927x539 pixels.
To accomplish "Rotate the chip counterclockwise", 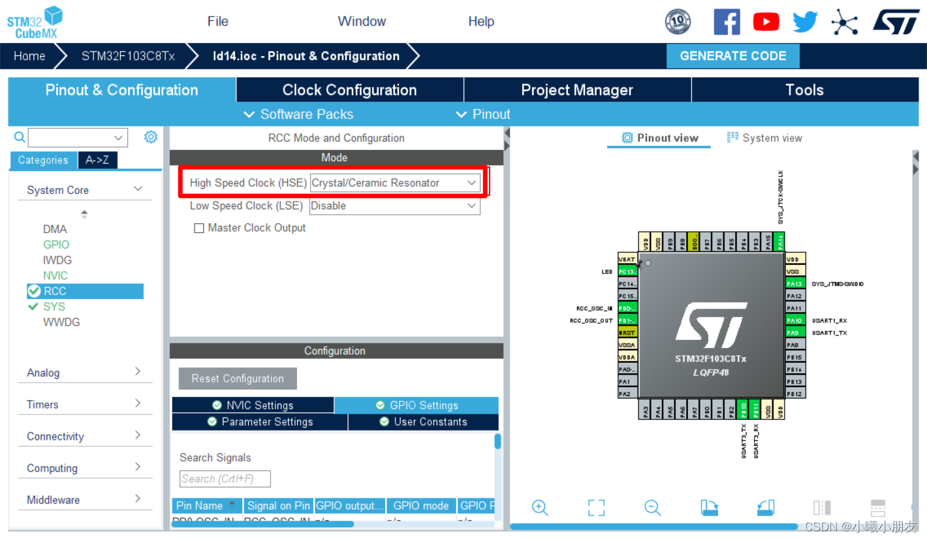I will pyautogui.click(x=764, y=507).
